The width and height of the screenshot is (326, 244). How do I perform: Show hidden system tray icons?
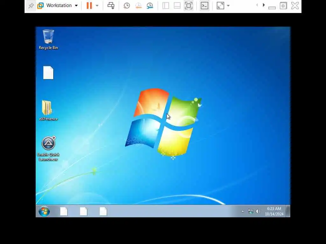click(x=243, y=211)
